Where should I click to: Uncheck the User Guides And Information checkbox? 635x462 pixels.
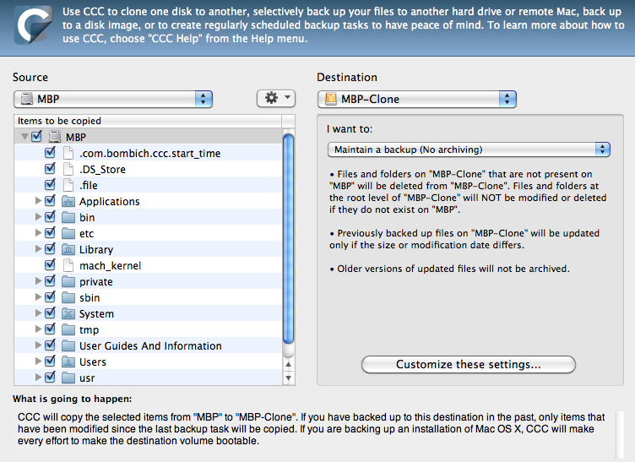click(50, 345)
